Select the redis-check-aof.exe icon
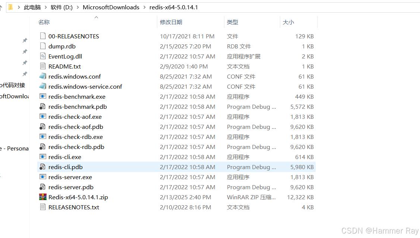420x238 pixels. tap(43, 117)
